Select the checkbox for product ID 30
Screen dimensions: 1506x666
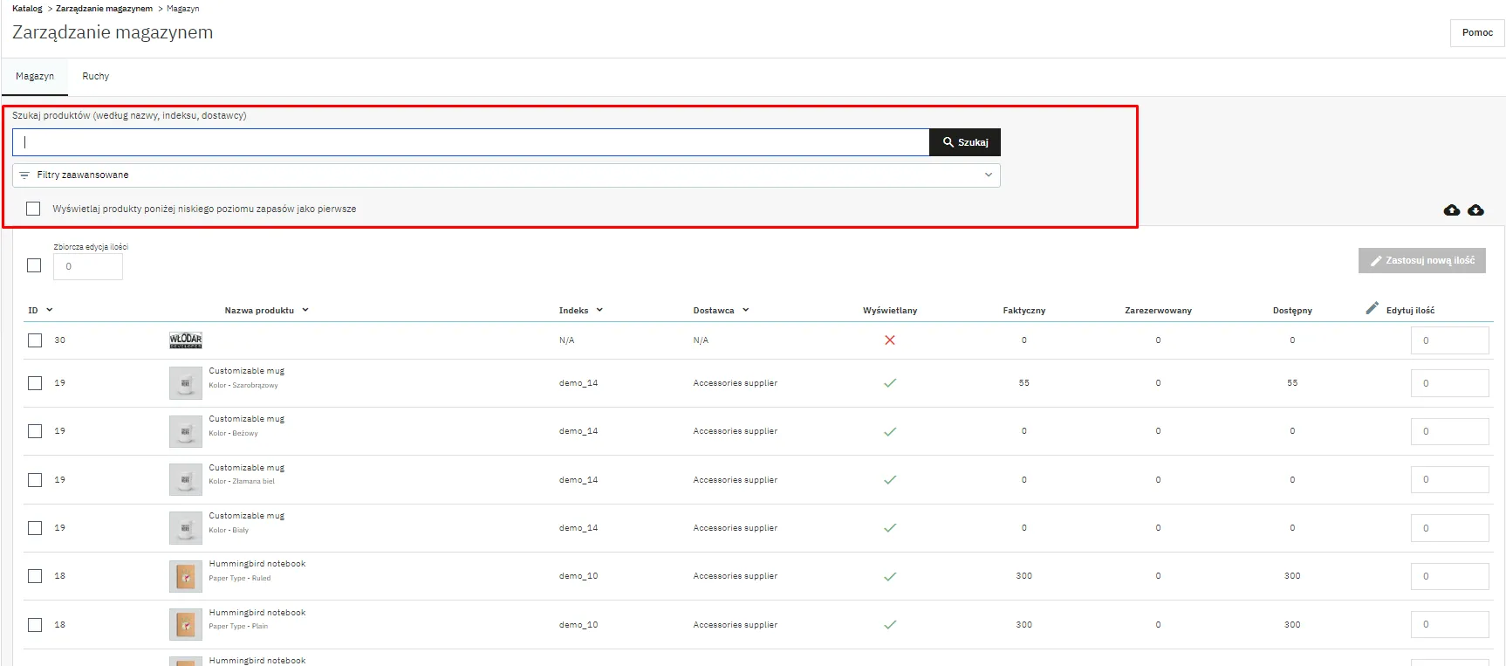pyautogui.click(x=35, y=340)
